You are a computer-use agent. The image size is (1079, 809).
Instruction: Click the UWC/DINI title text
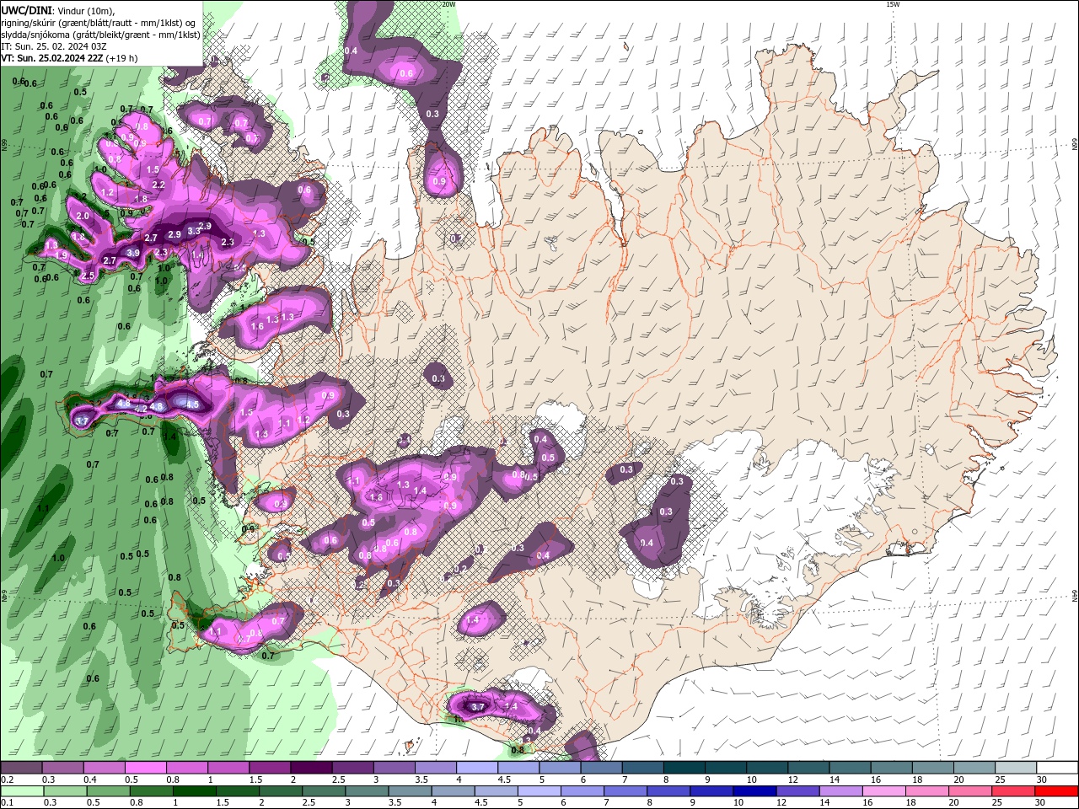point(26,9)
